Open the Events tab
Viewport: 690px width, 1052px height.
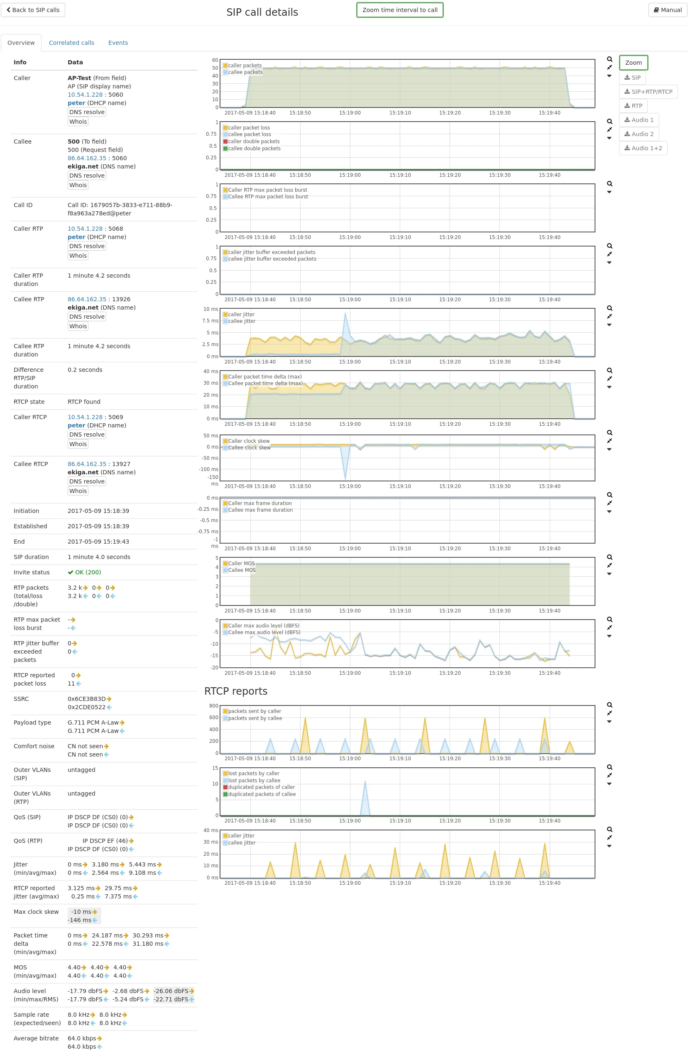117,43
